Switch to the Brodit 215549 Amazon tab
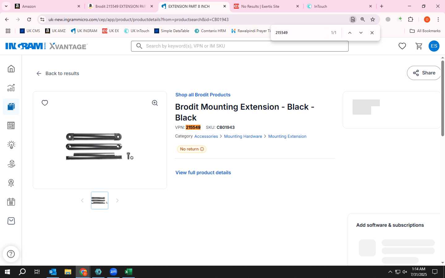The width and height of the screenshot is (445, 278). pyautogui.click(x=121, y=6)
